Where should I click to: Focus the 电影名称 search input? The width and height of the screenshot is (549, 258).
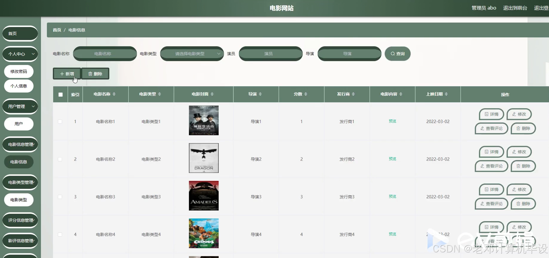point(105,54)
